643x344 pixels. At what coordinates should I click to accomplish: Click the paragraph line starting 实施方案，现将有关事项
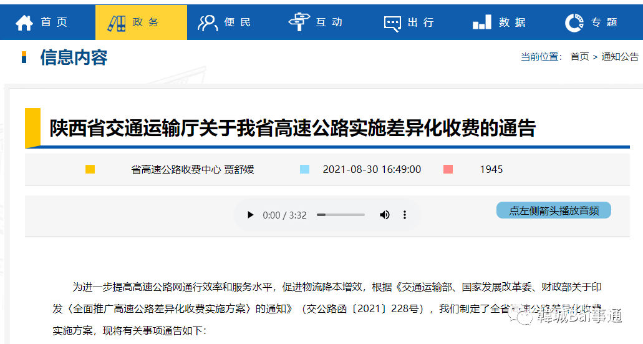point(130,330)
